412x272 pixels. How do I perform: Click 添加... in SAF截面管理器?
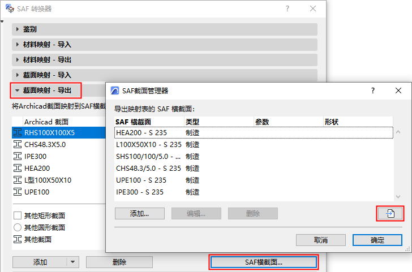tap(140, 213)
